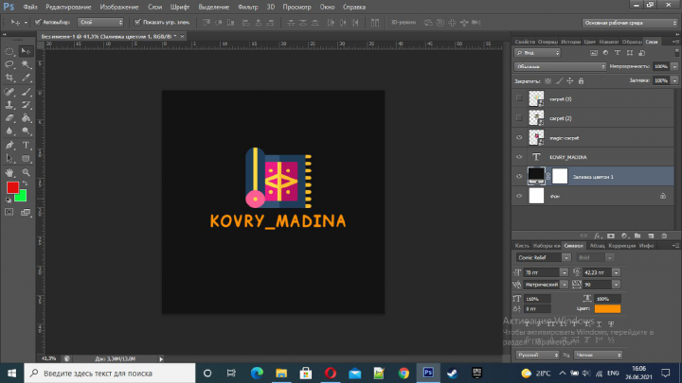Hide the Фон background layer
The width and height of the screenshot is (682, 383).
(x=519, y=196)
